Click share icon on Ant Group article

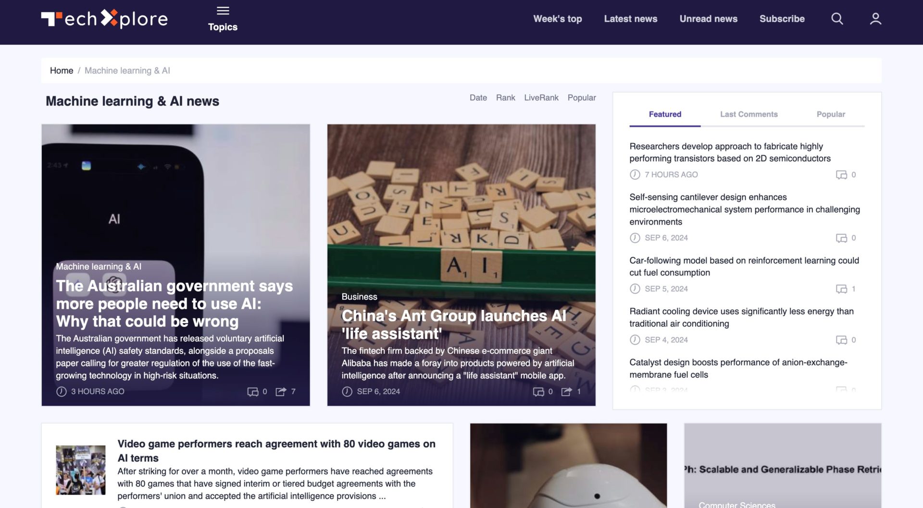[567, 392]
